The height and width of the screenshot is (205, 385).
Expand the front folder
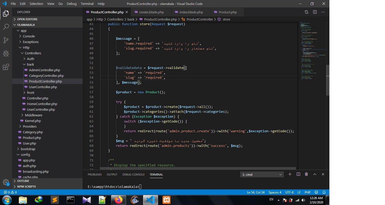click(47, 93)
